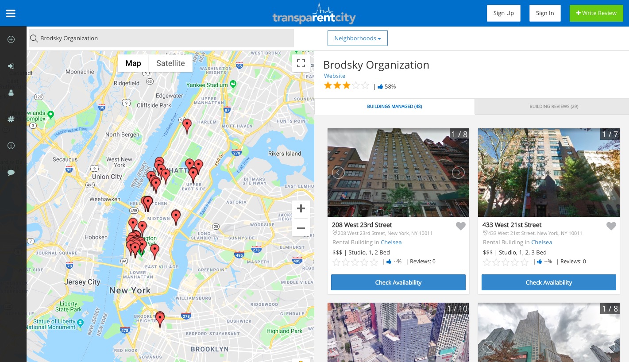629x362 pixels.
Task: Click 208 West 23rd Street building photo
Action: tap(398, 173)
